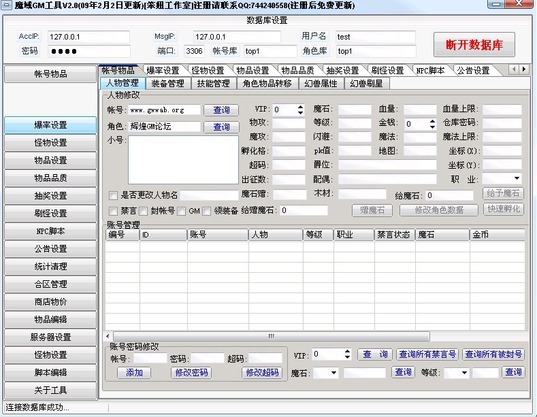Click the account table's left scroll arrow
The width and height of the screenshot is (537, 417).
(109, 336)
